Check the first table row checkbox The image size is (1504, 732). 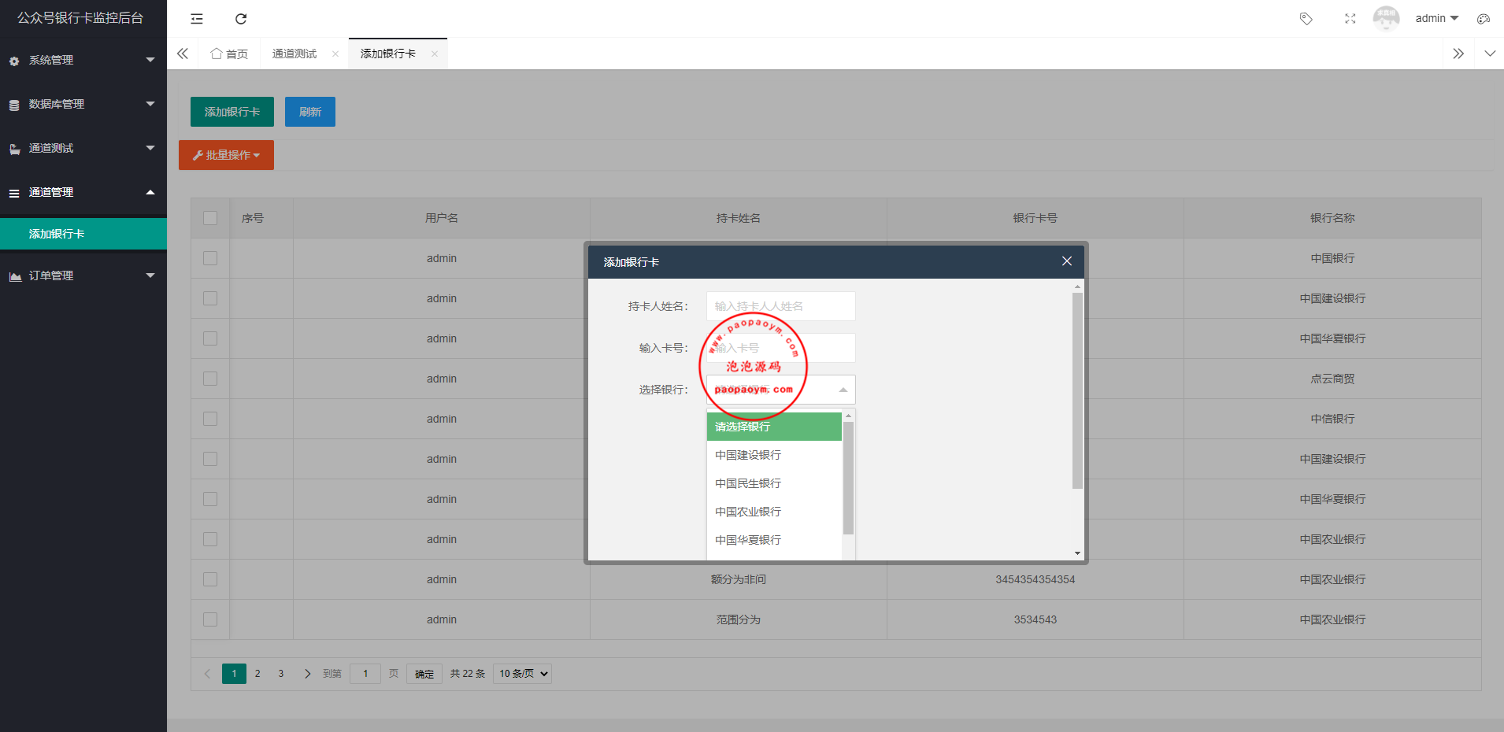(x=210, y=258)
